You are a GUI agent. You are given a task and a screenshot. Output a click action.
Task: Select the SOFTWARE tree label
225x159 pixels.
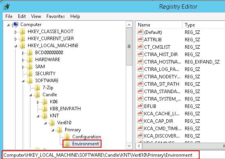(47, 81)
